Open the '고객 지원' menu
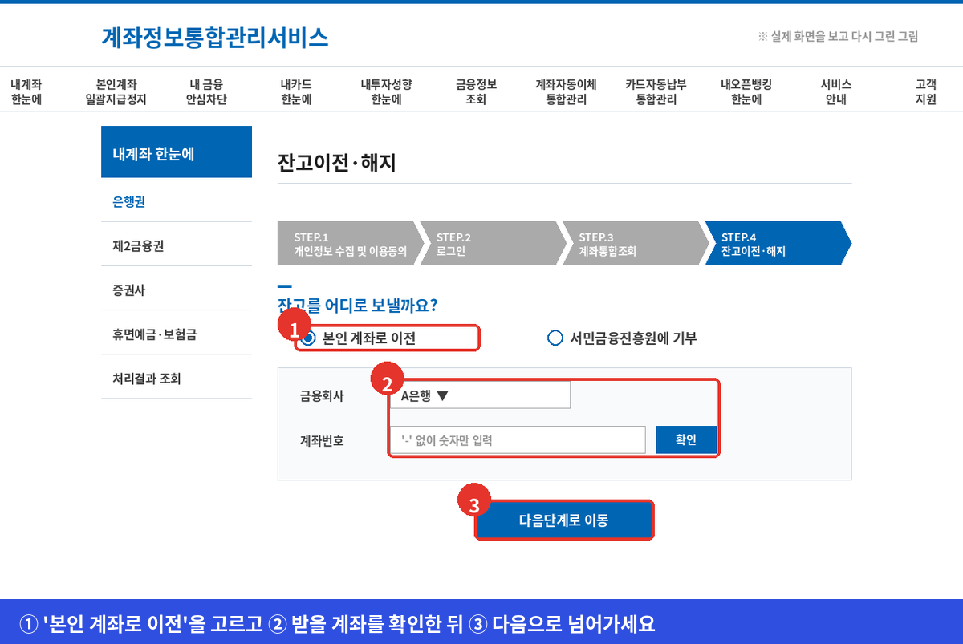 [926, 92]
